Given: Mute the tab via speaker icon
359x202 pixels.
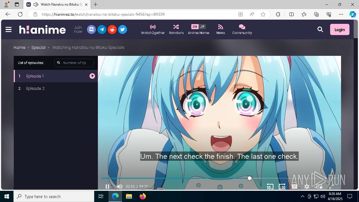Looking at the screenshot, I should pyautogui.click(x=36, y=4).
